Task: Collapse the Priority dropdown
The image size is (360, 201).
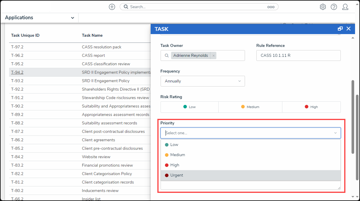Action: coord(335,133)
